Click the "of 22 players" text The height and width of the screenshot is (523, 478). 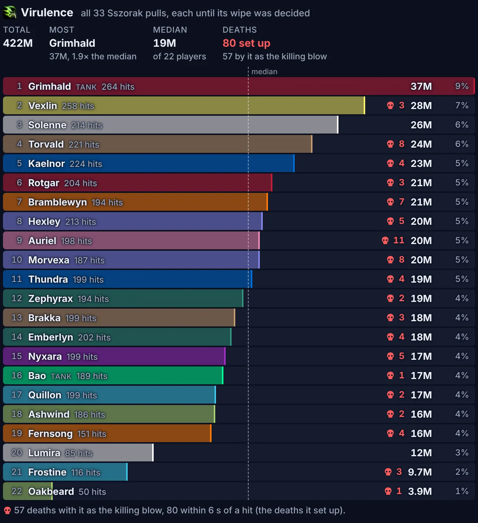180,56
